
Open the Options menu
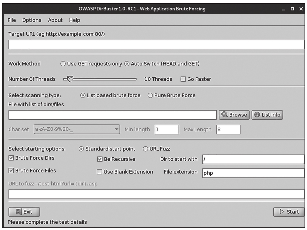tap(32, 20)
